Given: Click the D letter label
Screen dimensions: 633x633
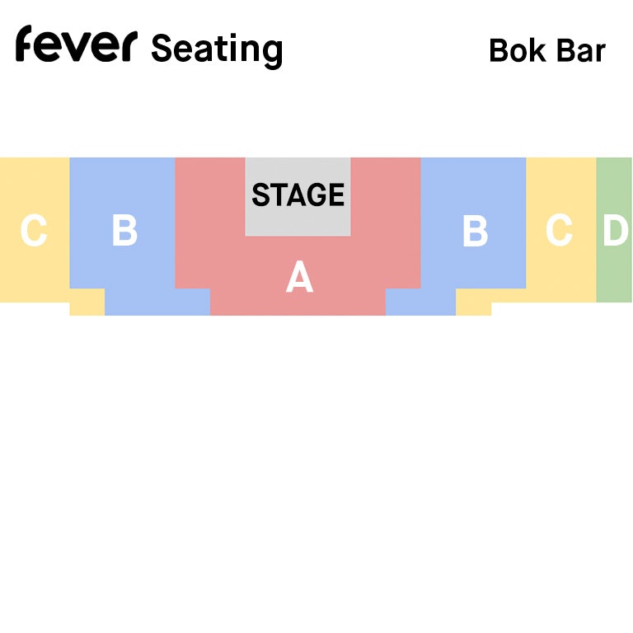Looking at the screenshot, I should coord(615,231).
